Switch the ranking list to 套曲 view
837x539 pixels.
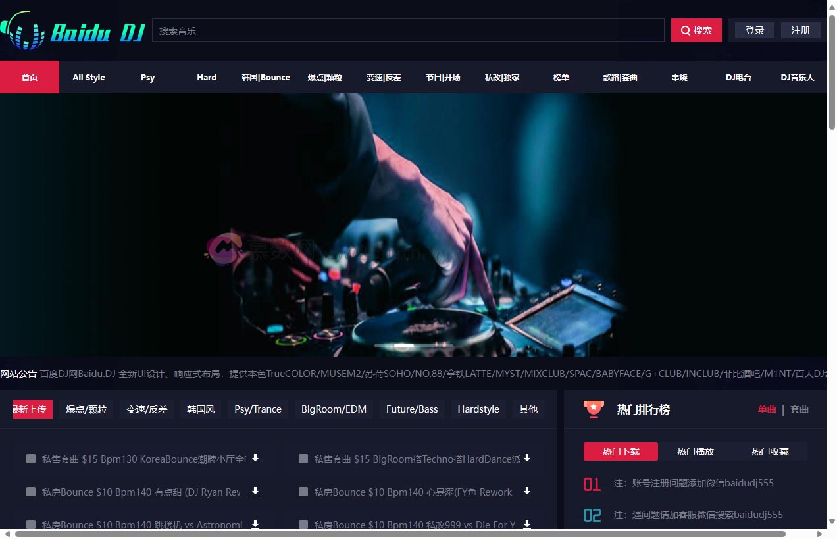799,409
